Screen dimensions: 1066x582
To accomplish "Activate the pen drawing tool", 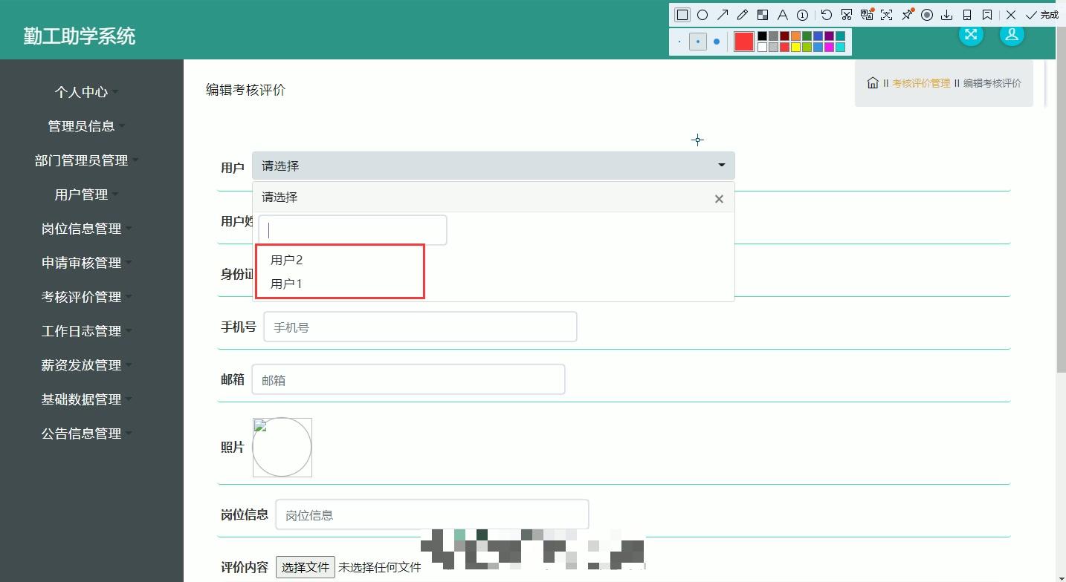I will pos(741,14).
